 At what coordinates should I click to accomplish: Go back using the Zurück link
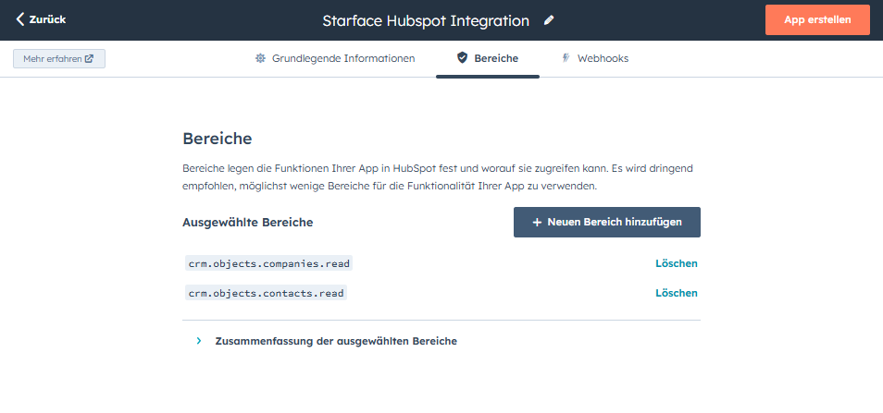pyautogui.click(x=46, y=19)
